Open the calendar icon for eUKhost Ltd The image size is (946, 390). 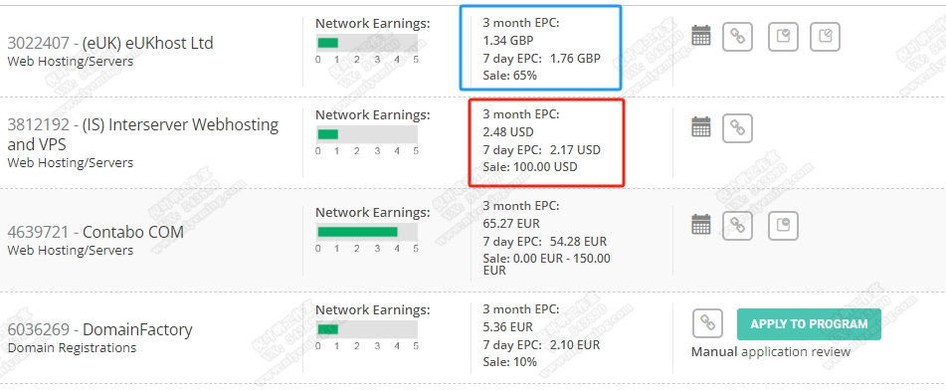coord(700,35)
